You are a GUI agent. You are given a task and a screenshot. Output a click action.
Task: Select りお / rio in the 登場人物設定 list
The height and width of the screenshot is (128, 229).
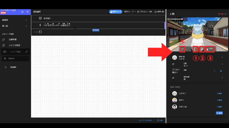183,107
